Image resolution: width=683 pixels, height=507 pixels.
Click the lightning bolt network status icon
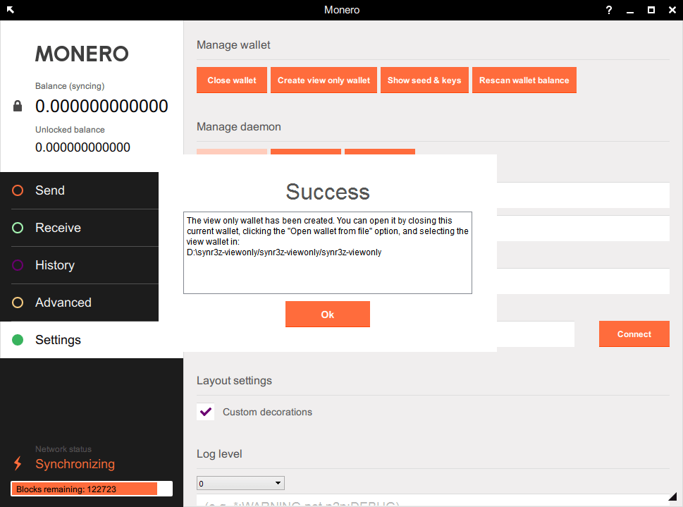point(18,463)
